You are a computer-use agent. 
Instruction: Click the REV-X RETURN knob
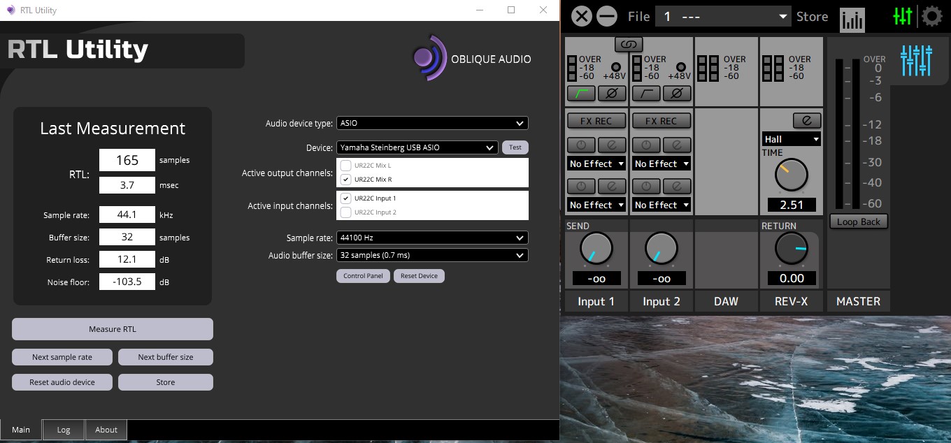point(792,249)
